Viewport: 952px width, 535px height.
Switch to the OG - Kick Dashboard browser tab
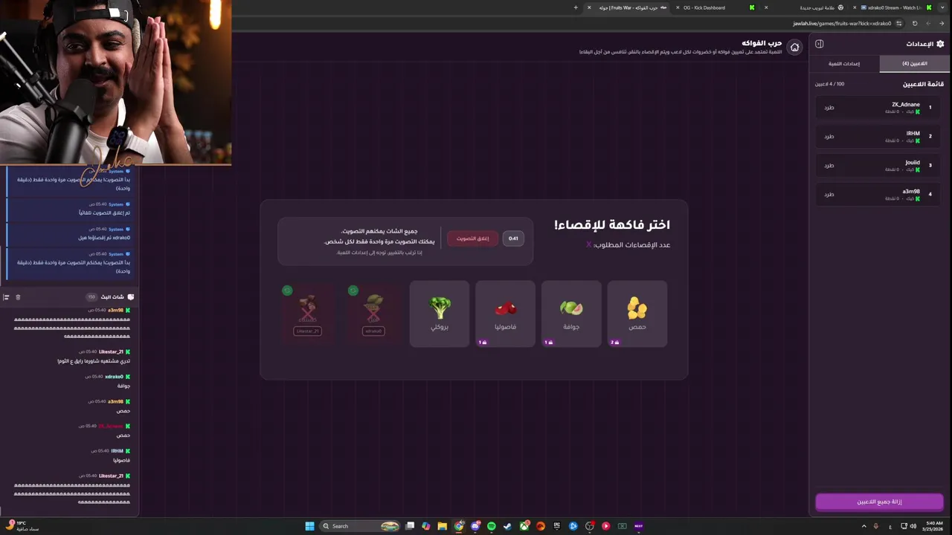tap(714, 7)
